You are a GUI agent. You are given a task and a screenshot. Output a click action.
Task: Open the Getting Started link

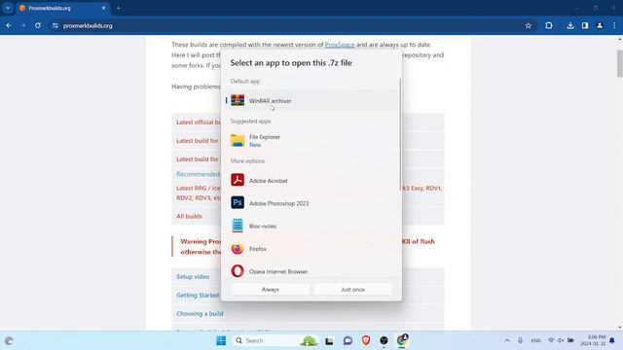198,296
